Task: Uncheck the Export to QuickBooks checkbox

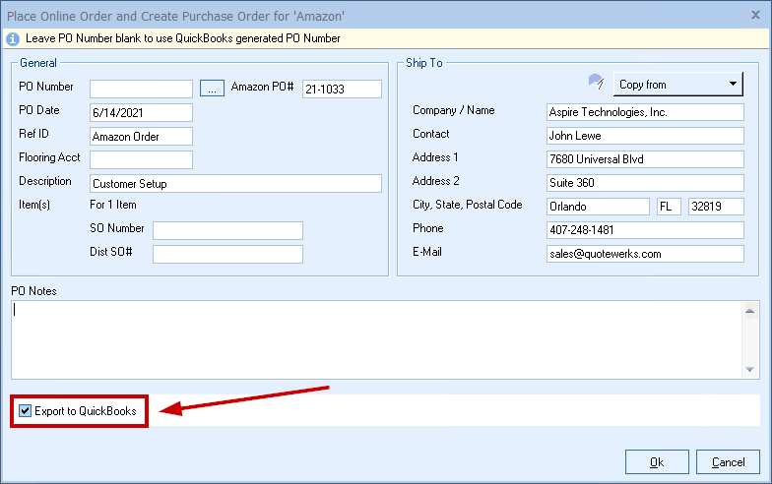Action: point(25,410)
